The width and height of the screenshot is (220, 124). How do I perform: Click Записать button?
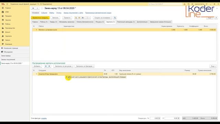55,18
